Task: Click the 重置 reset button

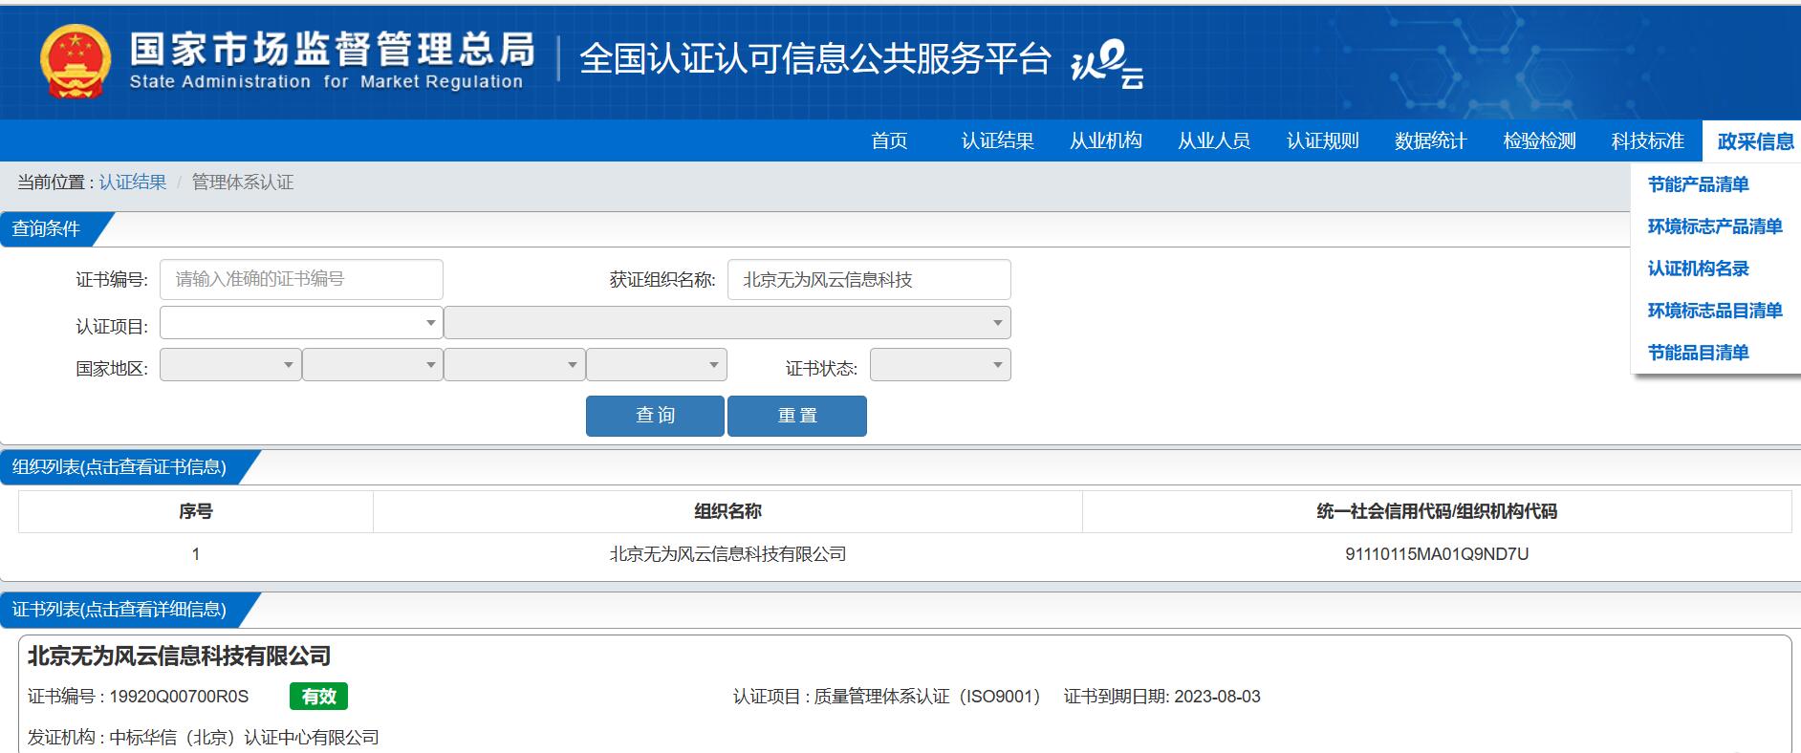Action: pyautogui.click(x=797, y=416)
